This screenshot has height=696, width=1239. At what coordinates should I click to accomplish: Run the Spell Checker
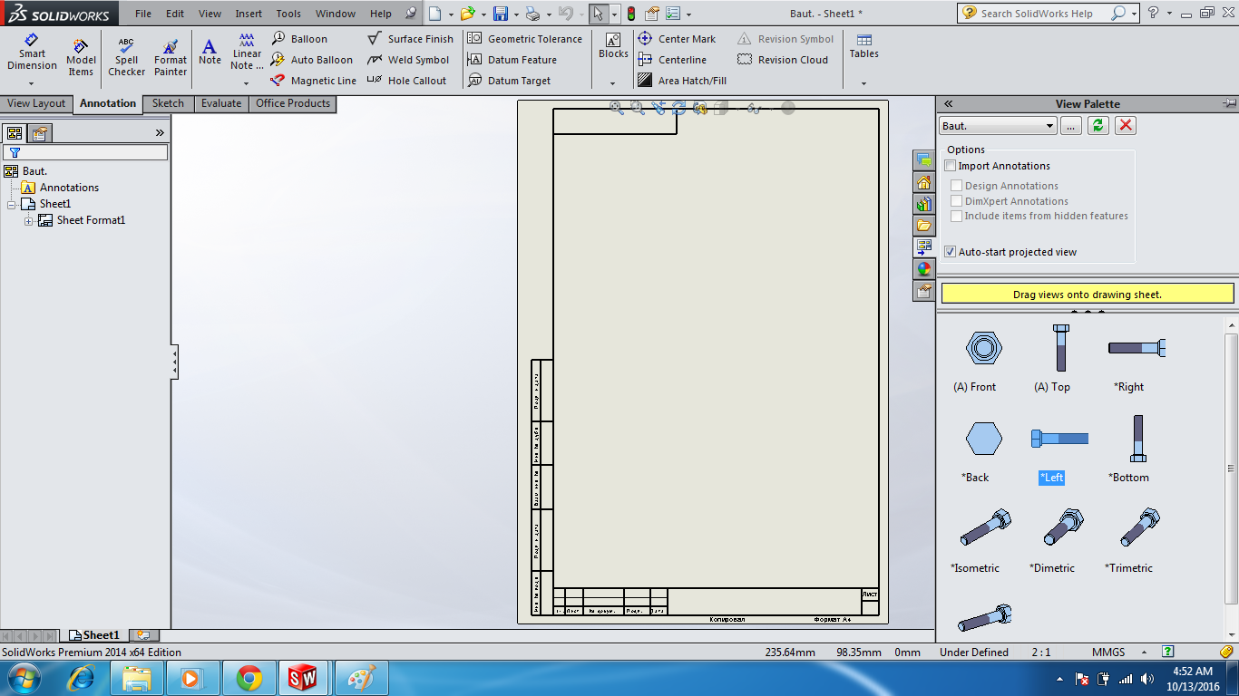click(126, 59)
